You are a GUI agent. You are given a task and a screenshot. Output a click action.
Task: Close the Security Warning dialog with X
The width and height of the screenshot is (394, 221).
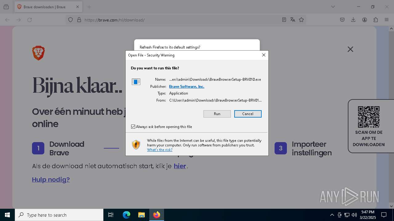[x=263, y=55]
